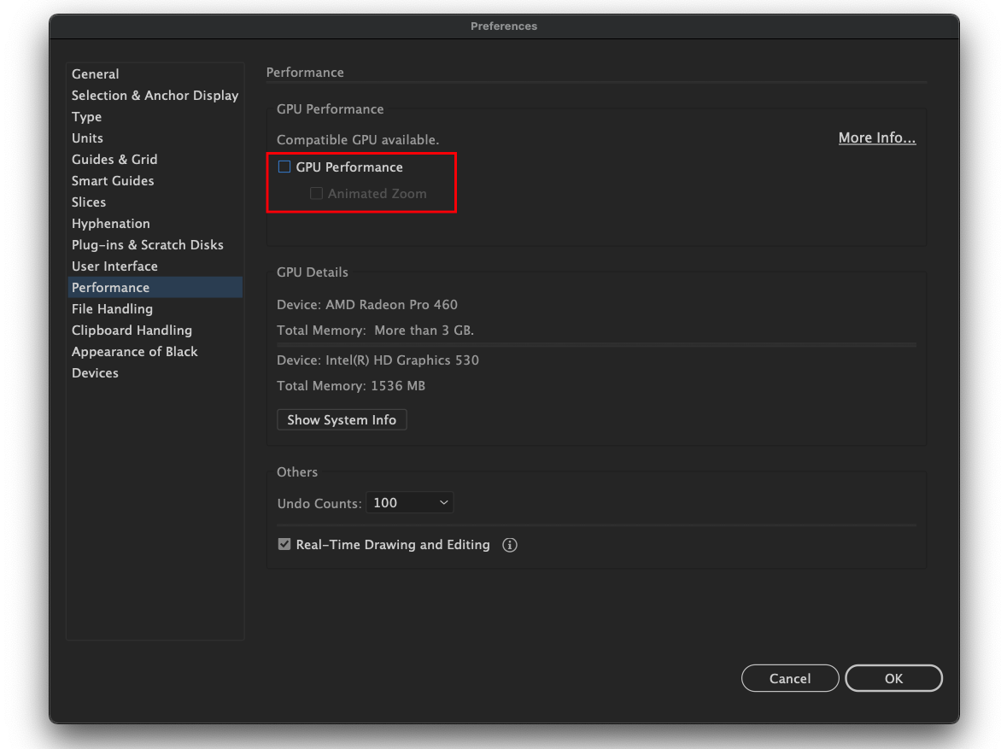Go to File Handling preferences
This screenshot has width=1001, height=749.
tap(112, 308)
